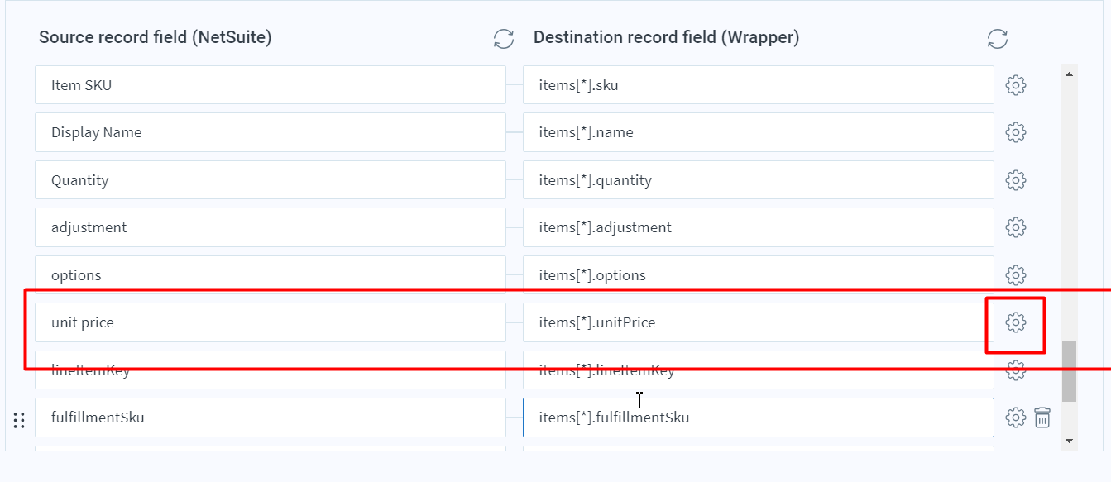Click the items[*].options destination field

click(759, 275)
